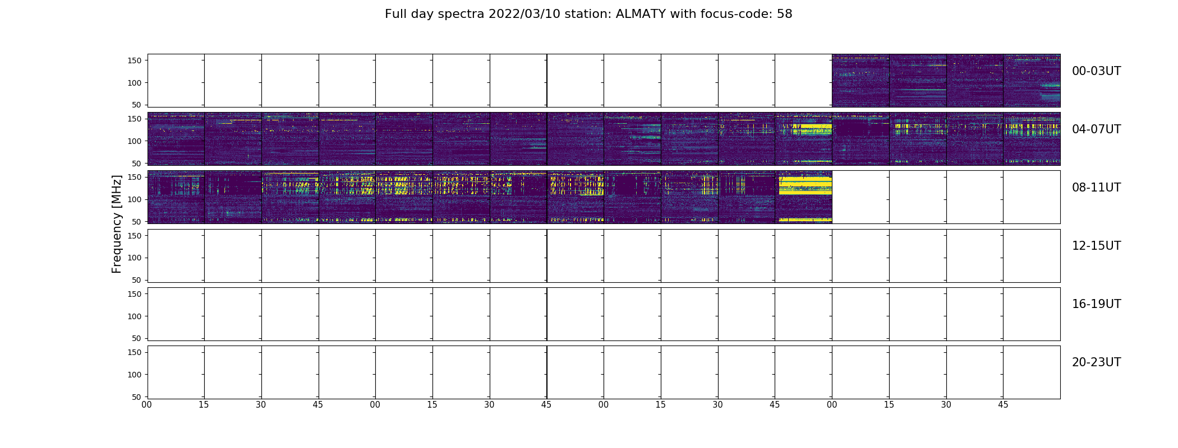The image size is (1178, 448).
Task: Click the 150 tick of the 20-23UT row
Action: click(136, 352)
